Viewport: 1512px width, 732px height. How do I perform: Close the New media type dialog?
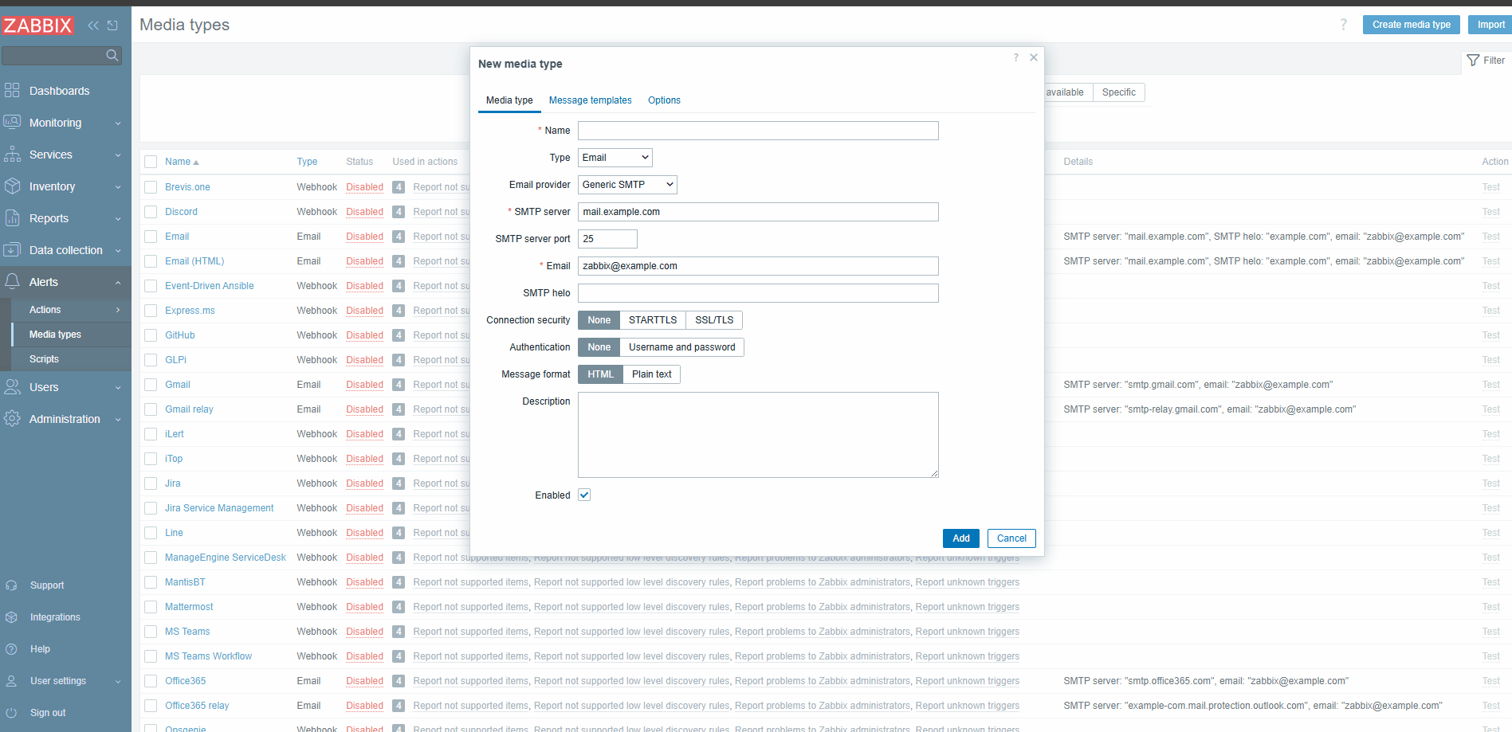pyautogui.click(x=1034, y=57)
